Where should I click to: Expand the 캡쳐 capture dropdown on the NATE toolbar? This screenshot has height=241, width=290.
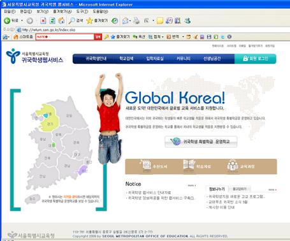163,37
